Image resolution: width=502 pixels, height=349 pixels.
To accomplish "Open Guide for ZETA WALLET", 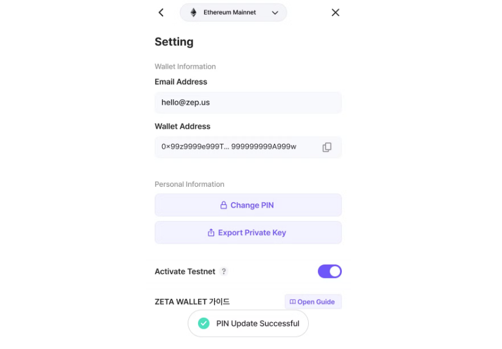I will click(313, 302).
